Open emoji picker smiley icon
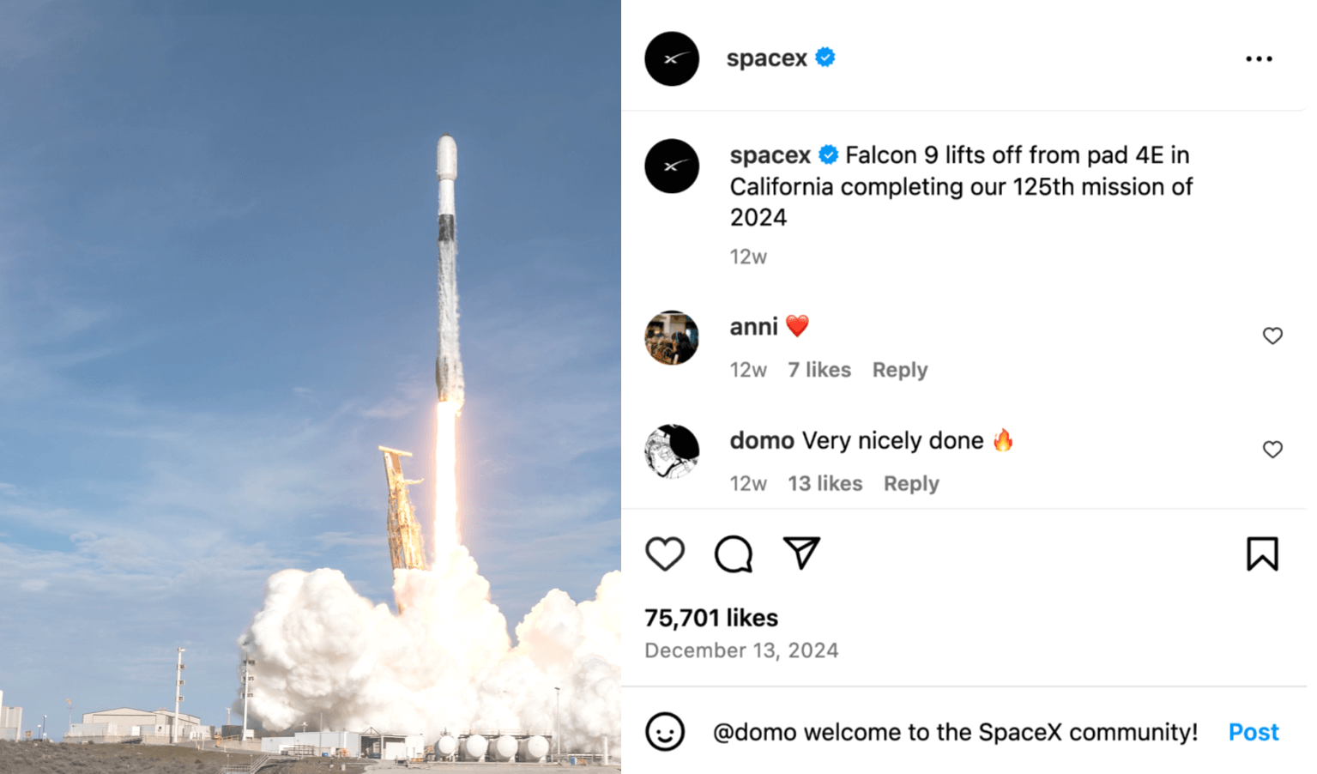This screenshot has width=1317, height=774. click(665, 732)
